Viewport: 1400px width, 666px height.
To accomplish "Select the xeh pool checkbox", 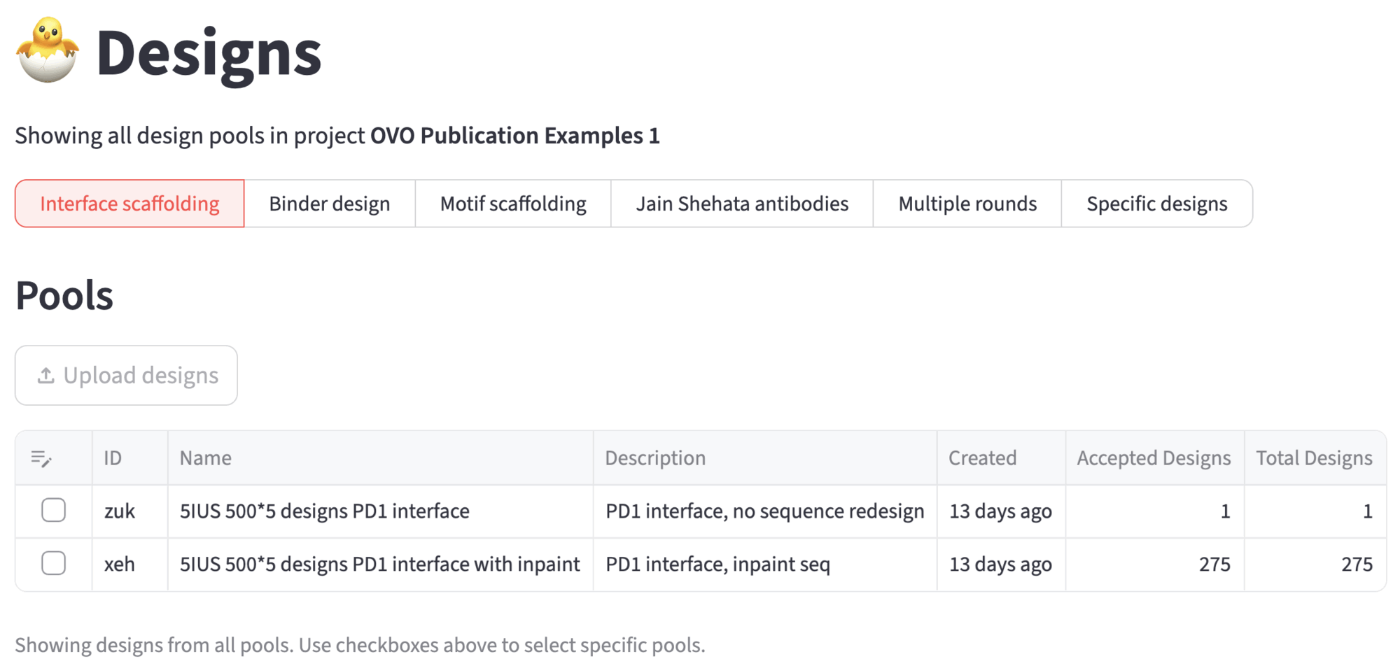I will click(54, 564).
